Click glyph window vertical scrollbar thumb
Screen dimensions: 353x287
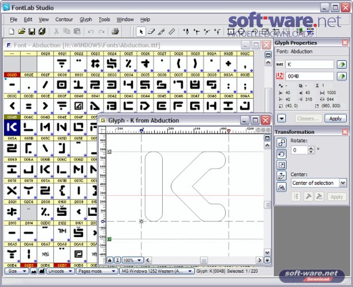[267, 205]
